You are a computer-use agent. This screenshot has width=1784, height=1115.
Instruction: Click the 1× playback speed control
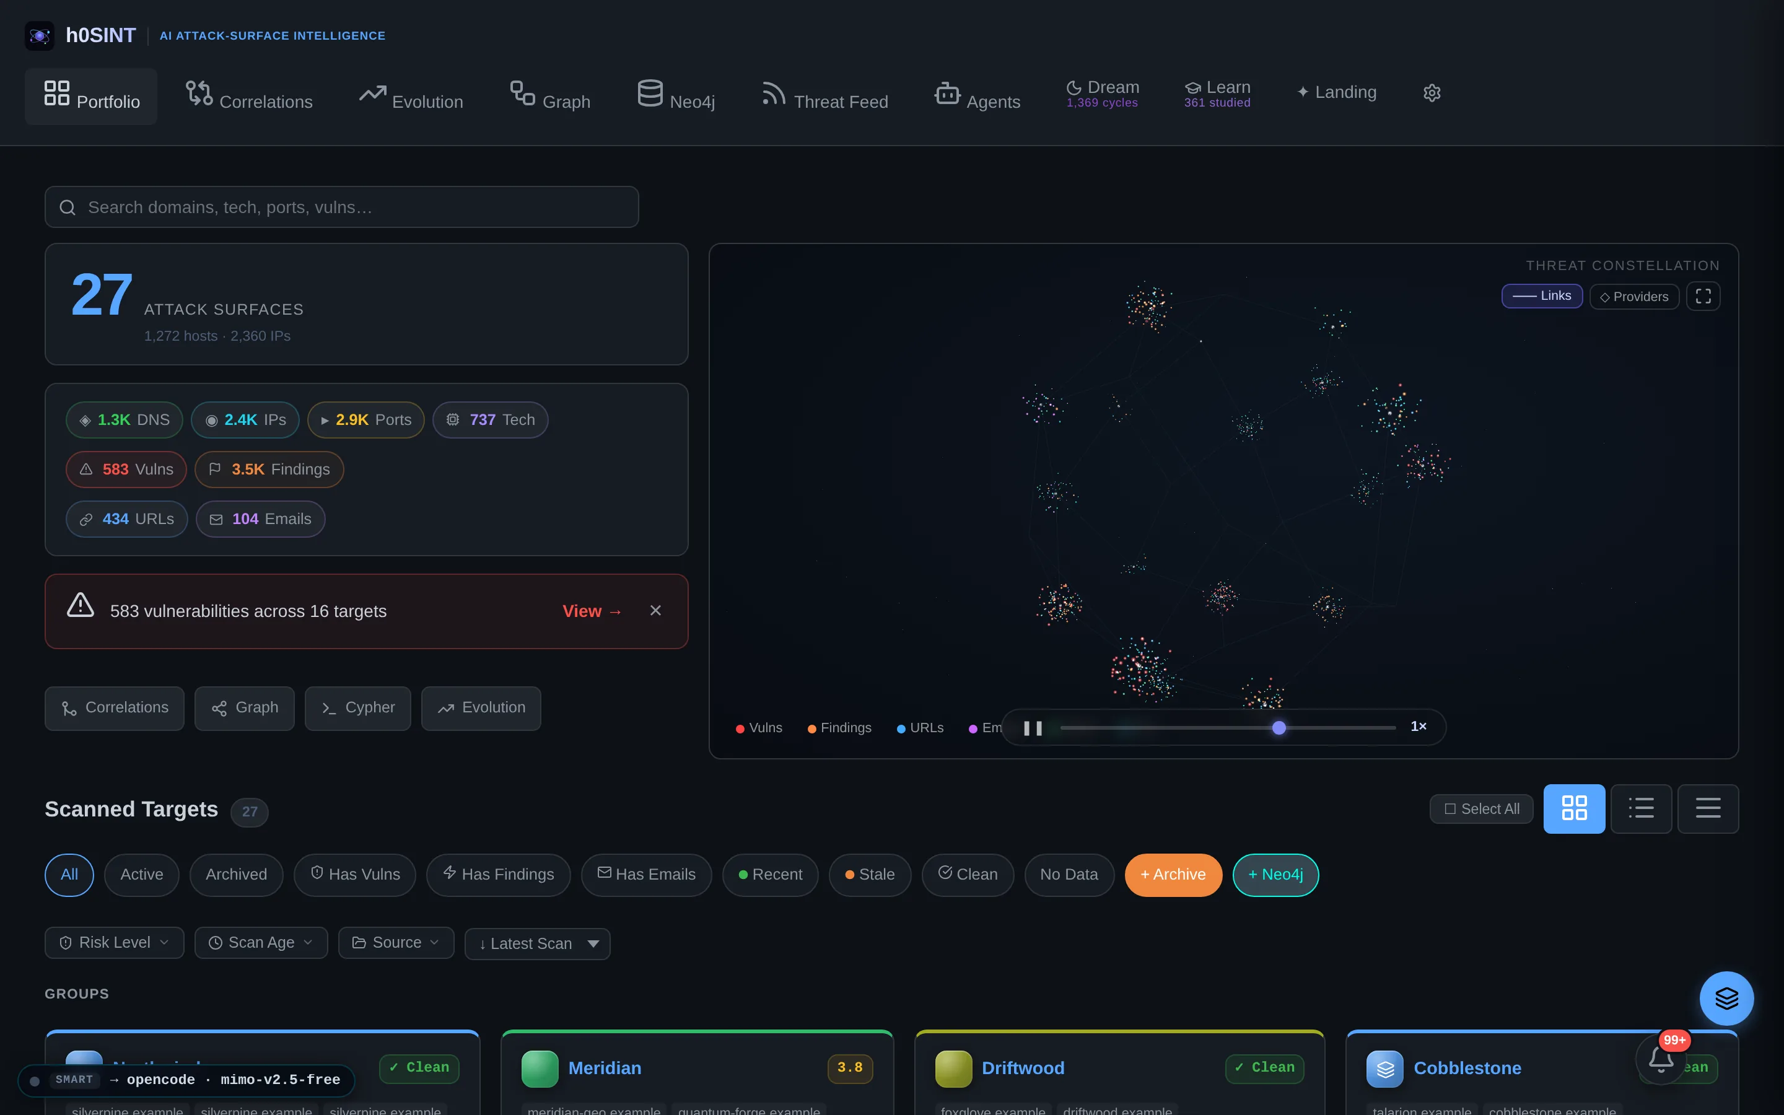1419,727
